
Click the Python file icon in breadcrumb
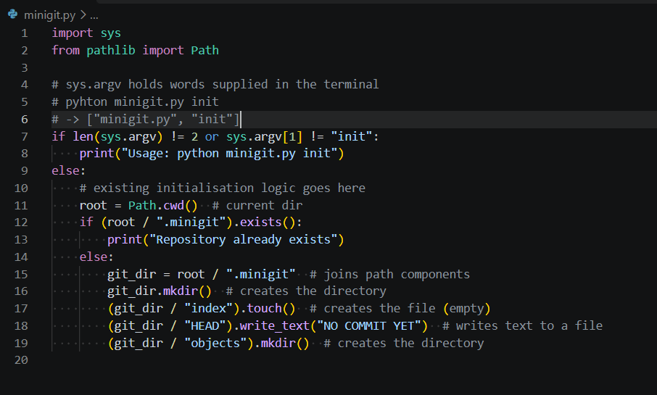coord(12,14)
